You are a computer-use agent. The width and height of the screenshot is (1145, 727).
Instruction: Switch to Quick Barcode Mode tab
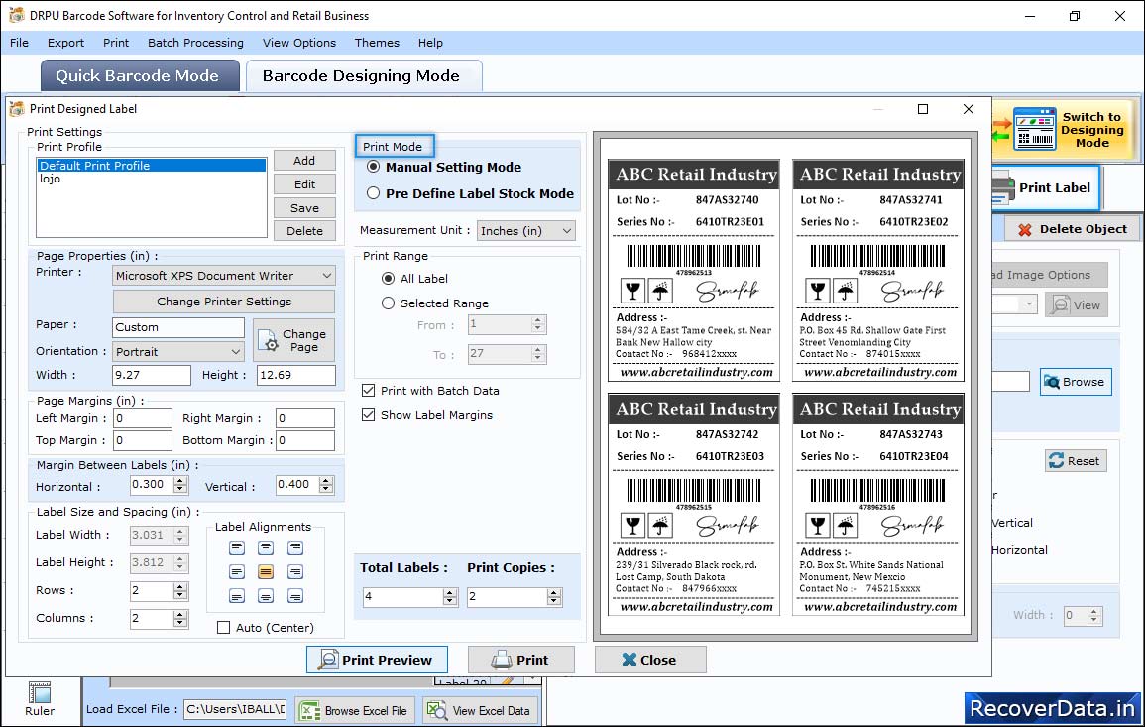point(139,76)
